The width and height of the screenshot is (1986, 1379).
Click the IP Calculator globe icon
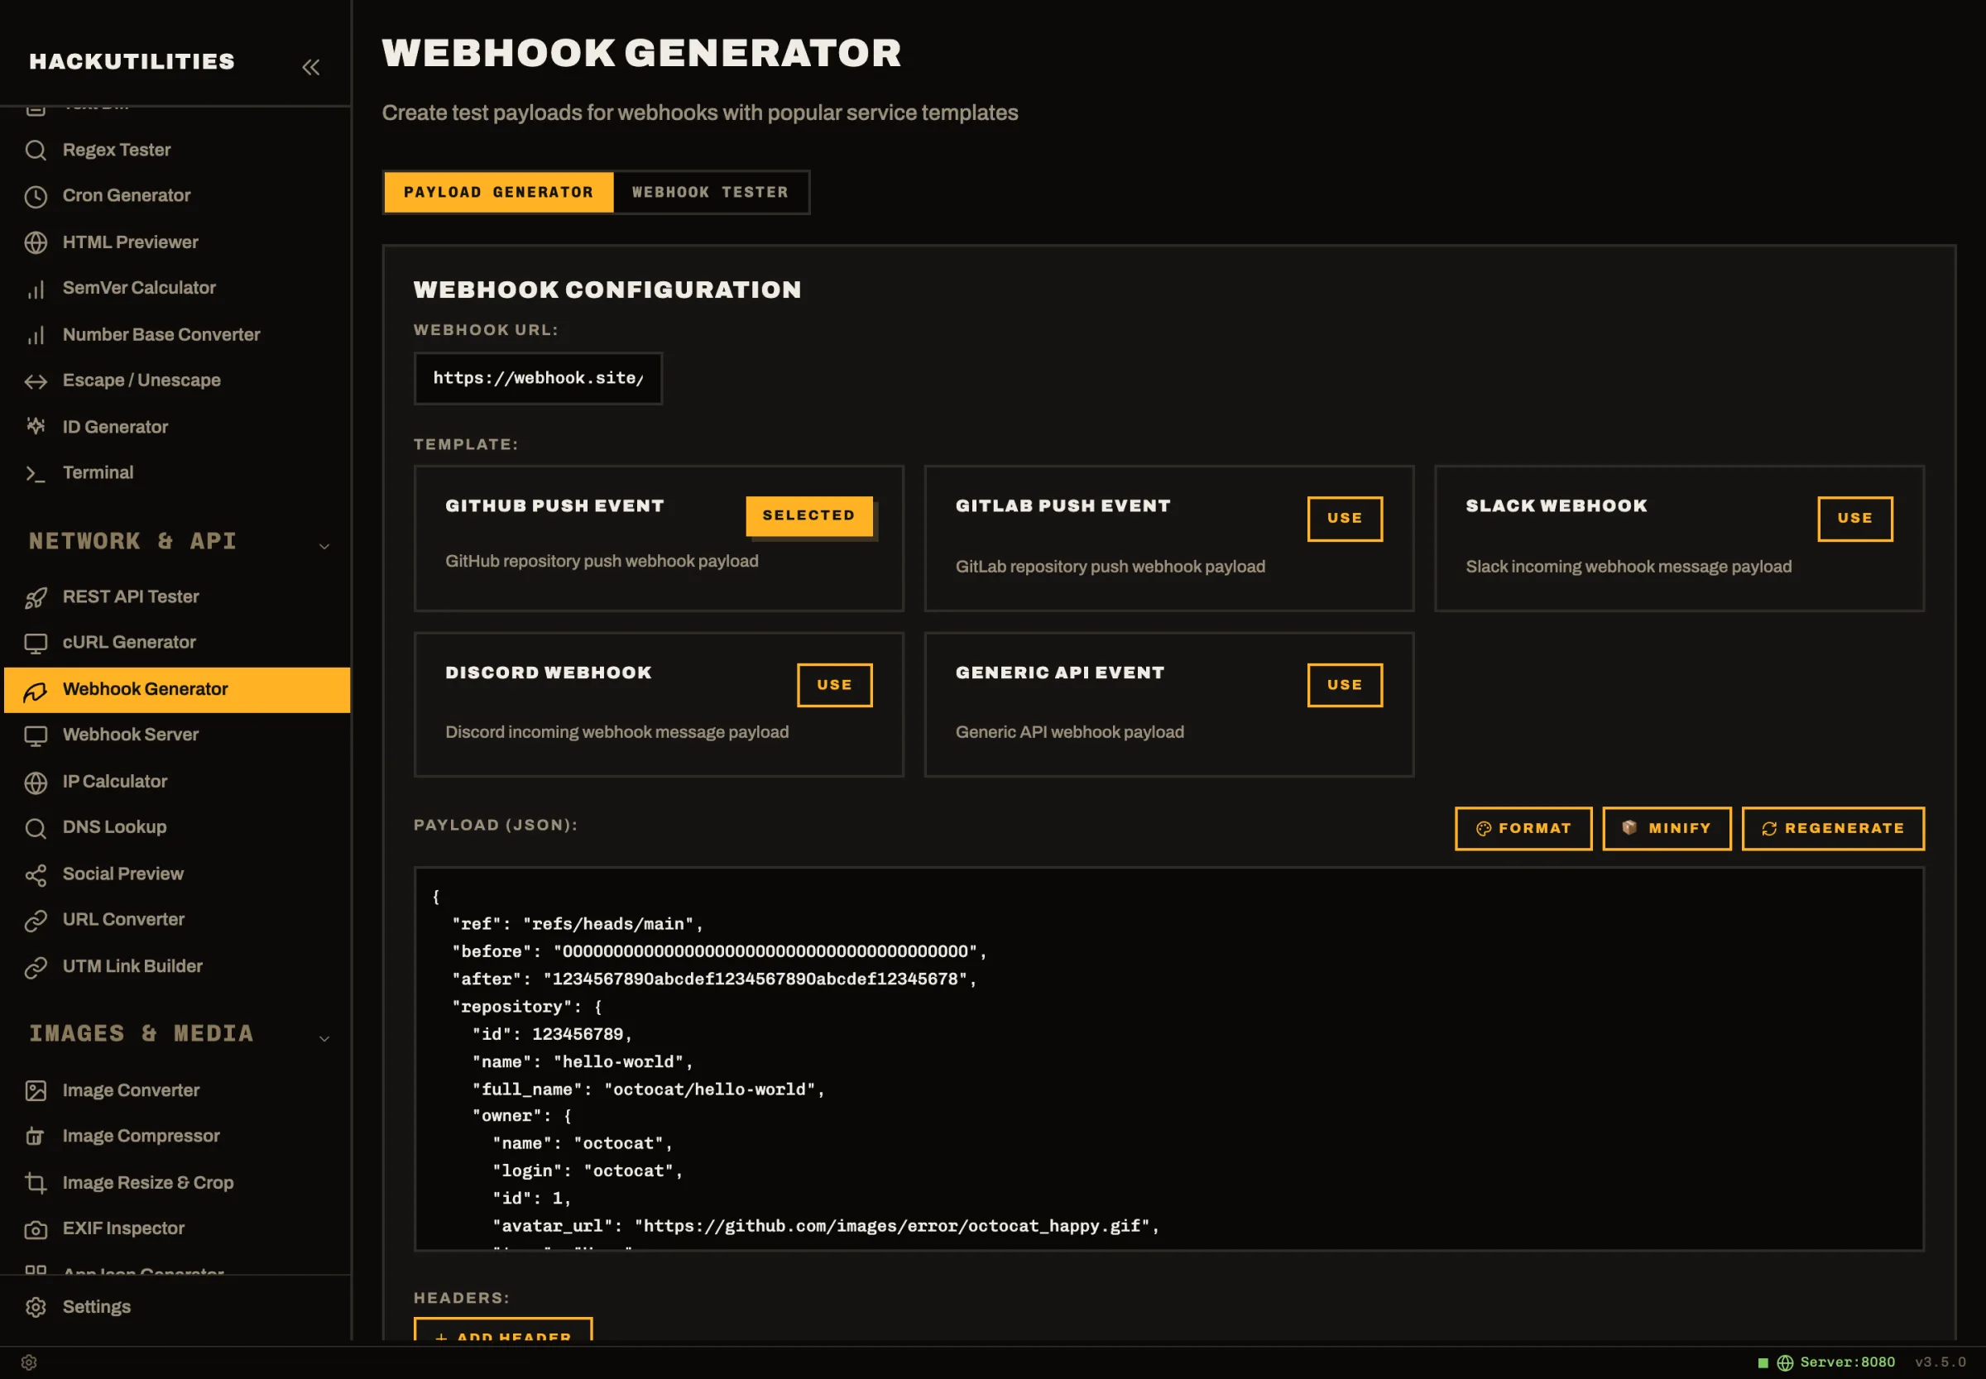click(x=36, y=782)
